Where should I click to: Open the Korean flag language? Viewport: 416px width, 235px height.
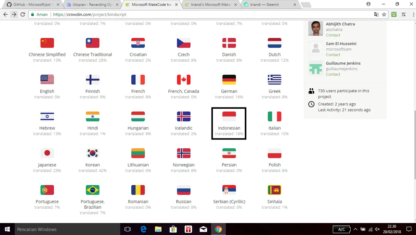93,153
